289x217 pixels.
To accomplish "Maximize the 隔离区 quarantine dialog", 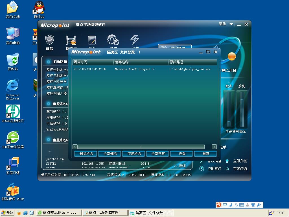I will click(x=209, y=52).
